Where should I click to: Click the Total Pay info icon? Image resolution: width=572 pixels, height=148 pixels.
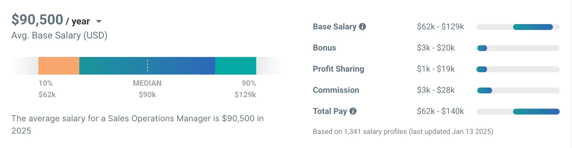(x=353, y=111)
